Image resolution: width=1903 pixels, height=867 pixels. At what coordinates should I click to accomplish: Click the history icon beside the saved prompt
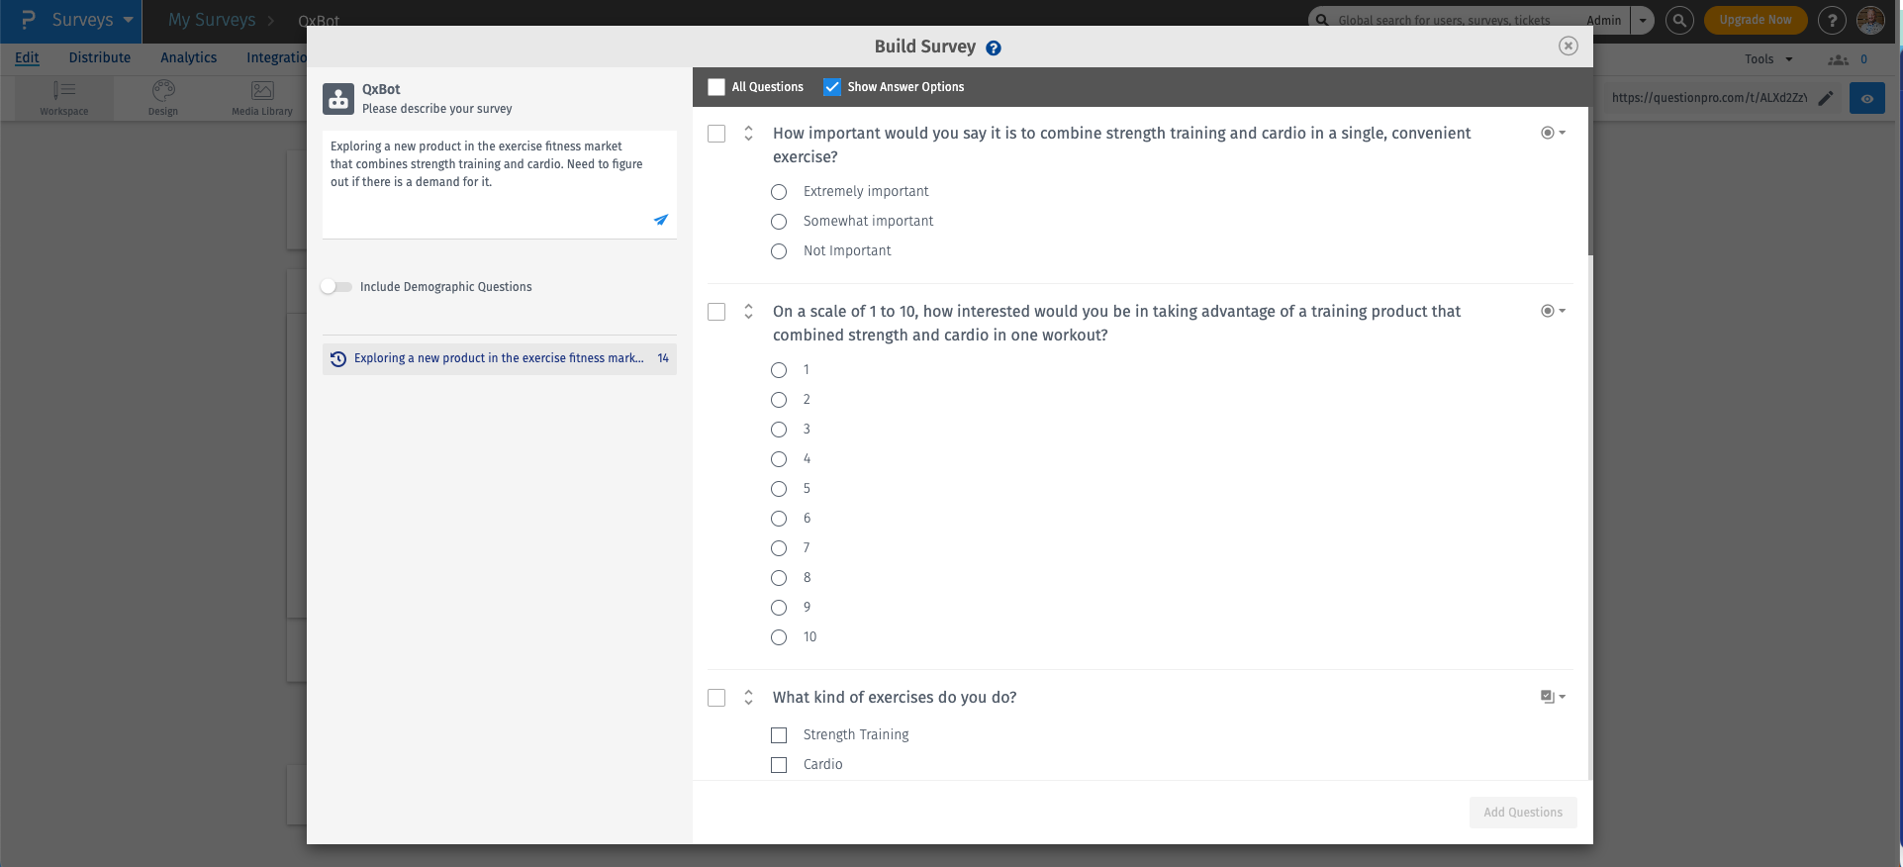pyautogui.click(x=338, y=359)
